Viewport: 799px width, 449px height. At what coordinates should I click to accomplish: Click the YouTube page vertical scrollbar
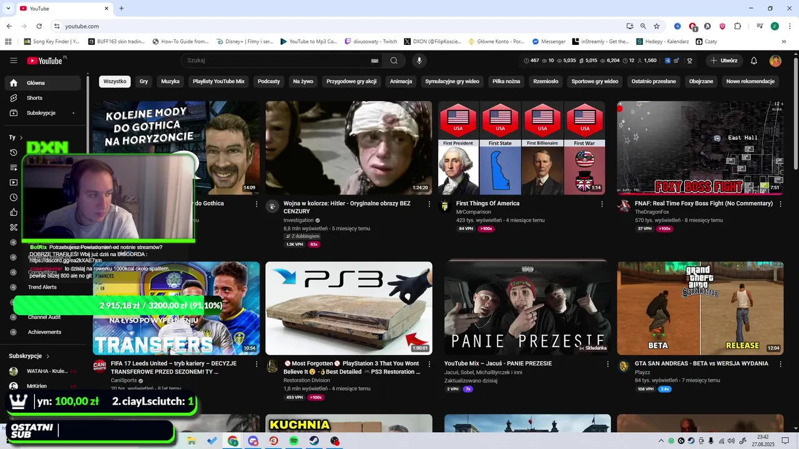click(795, 112)
